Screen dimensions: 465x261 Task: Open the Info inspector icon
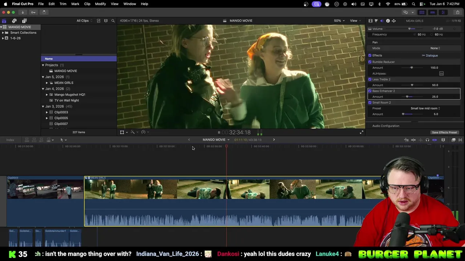pos(388,21)
